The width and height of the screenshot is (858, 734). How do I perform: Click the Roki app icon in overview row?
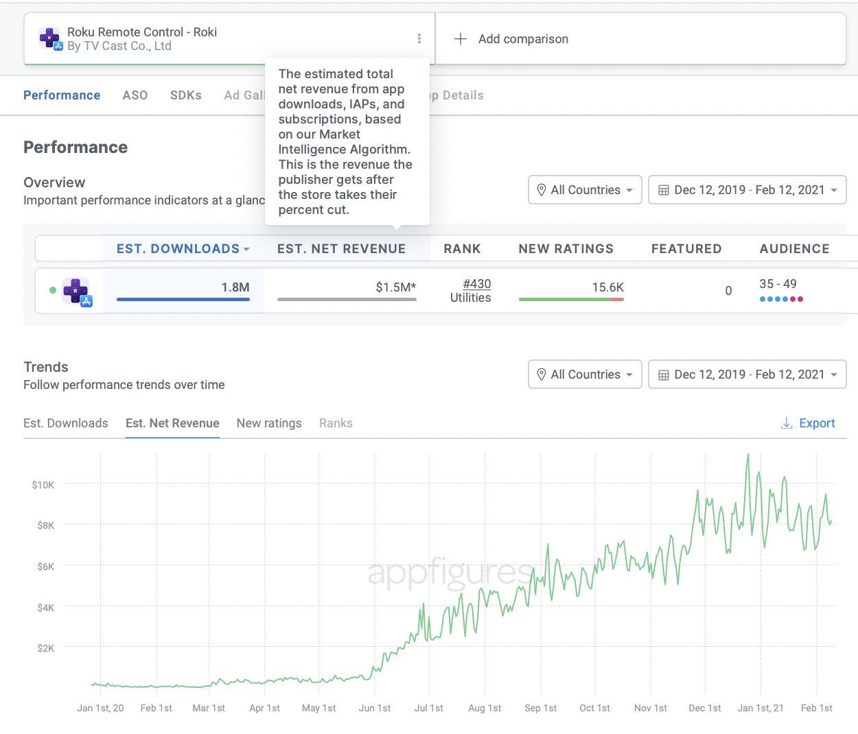(77, 292)
